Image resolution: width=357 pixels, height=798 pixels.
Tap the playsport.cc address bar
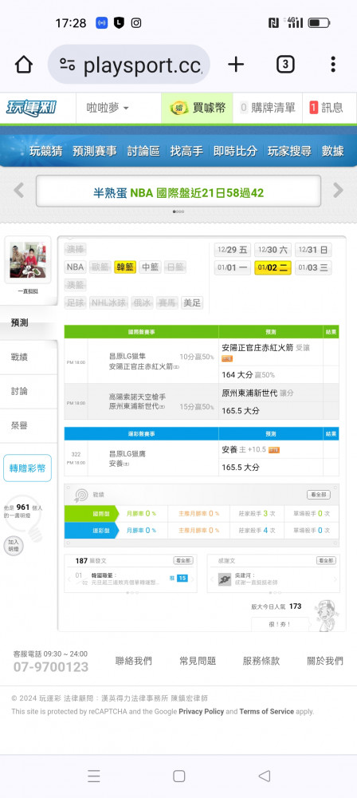[x=128, y=64]
